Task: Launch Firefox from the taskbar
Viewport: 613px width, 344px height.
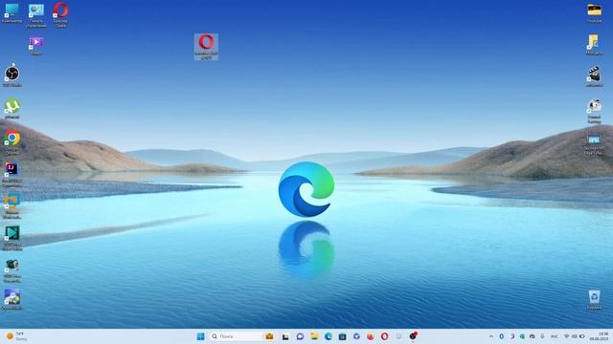Action: tap(371, 336)
